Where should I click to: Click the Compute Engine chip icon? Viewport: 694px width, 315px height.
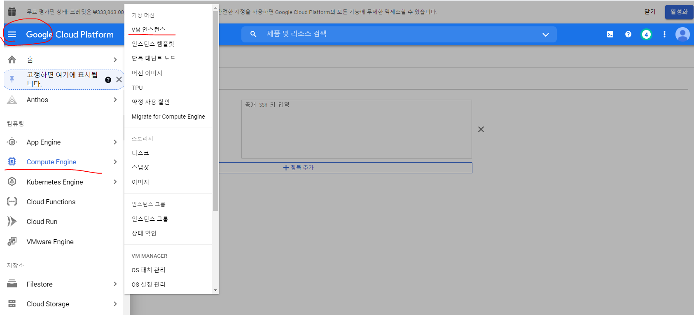[12, 161]
